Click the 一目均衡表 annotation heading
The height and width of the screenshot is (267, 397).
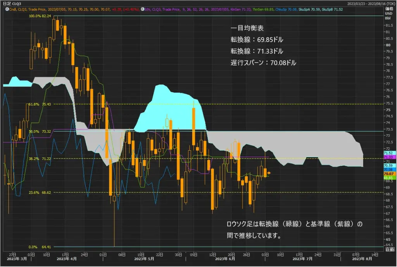247,28
